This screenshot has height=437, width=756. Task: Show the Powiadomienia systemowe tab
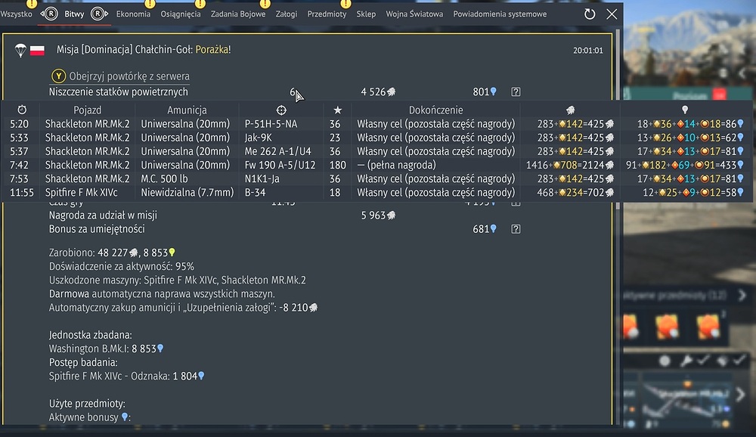[500, 14]
